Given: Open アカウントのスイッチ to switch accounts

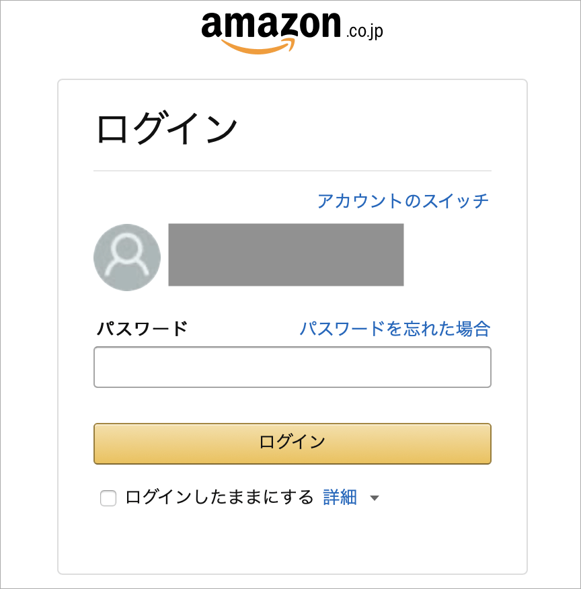Looking at the screenshot, I should pos(403,200).
